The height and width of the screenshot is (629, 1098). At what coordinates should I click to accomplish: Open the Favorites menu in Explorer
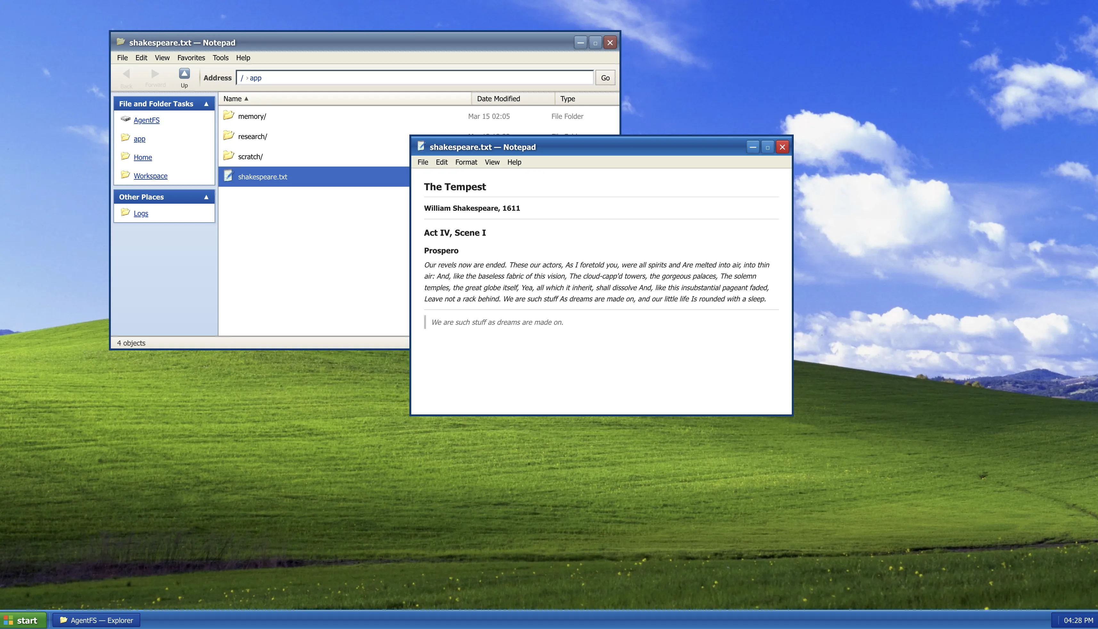(191, 58)
